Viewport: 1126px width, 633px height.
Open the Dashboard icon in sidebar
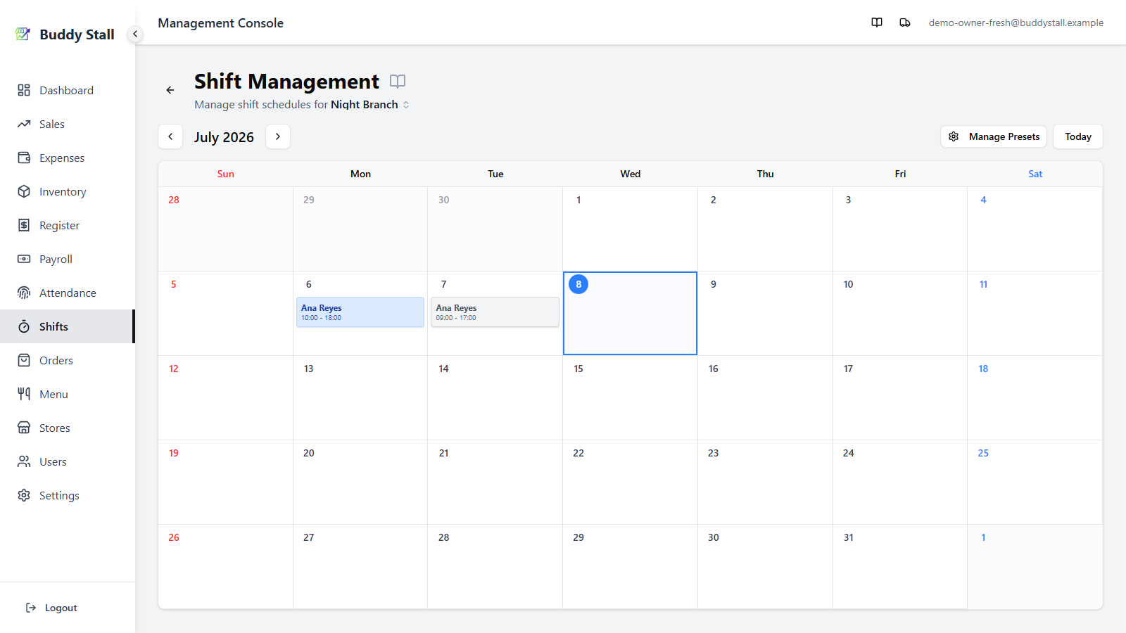[x=24, y=90]
